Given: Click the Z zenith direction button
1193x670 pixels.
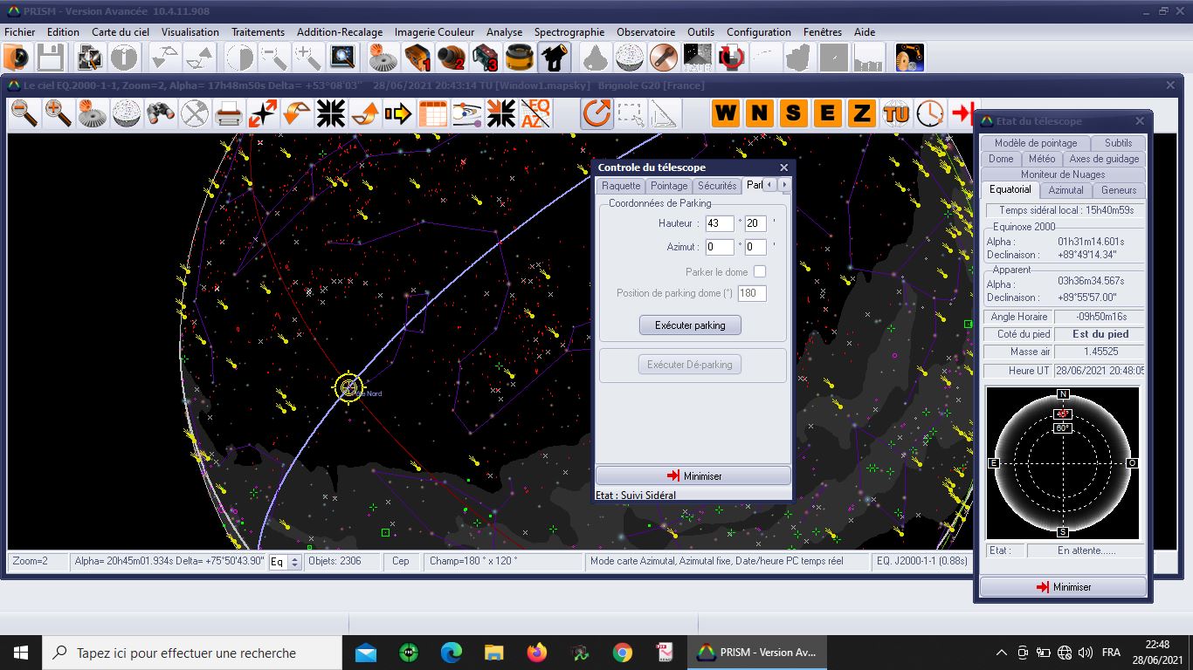Looking at the screenshot, I should point(861,113).
